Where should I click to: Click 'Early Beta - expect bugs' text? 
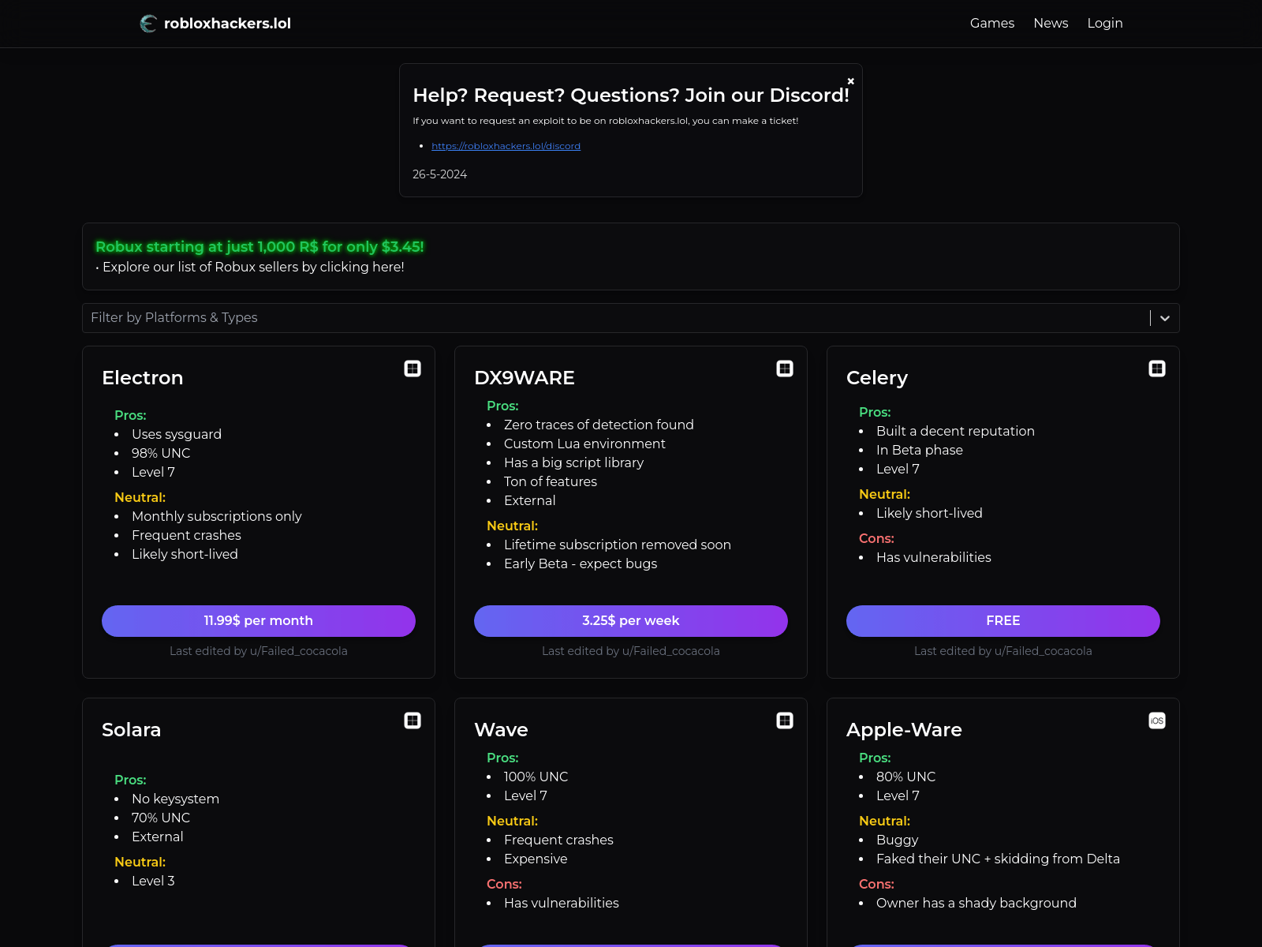[x=581, y=563]
